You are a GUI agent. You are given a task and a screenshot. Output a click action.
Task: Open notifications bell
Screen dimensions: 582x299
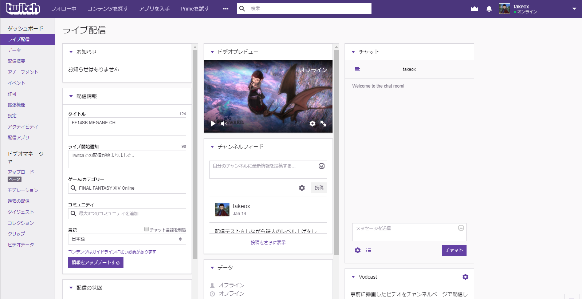tap(489, 9)
